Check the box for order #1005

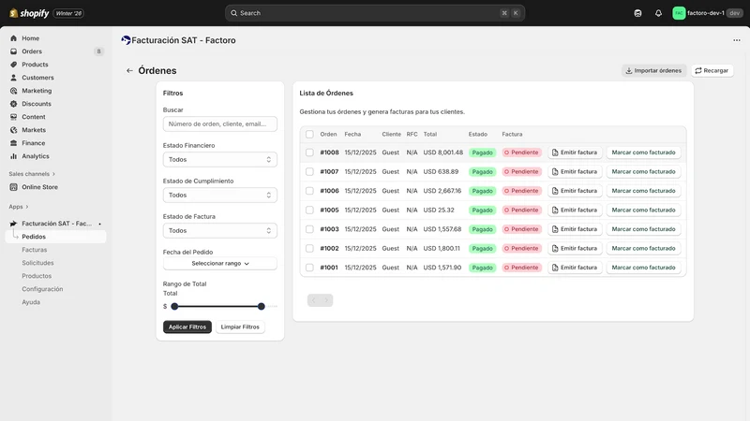point(309,210)
